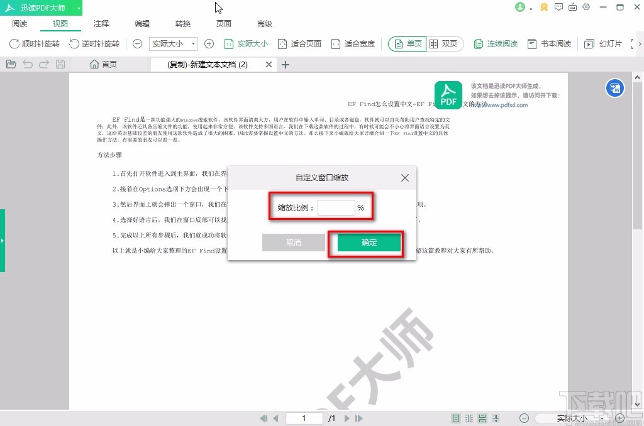Screen dimensions: 644x426
Task: Add a new tab with plus icon
Action: (x=286, y=65)
